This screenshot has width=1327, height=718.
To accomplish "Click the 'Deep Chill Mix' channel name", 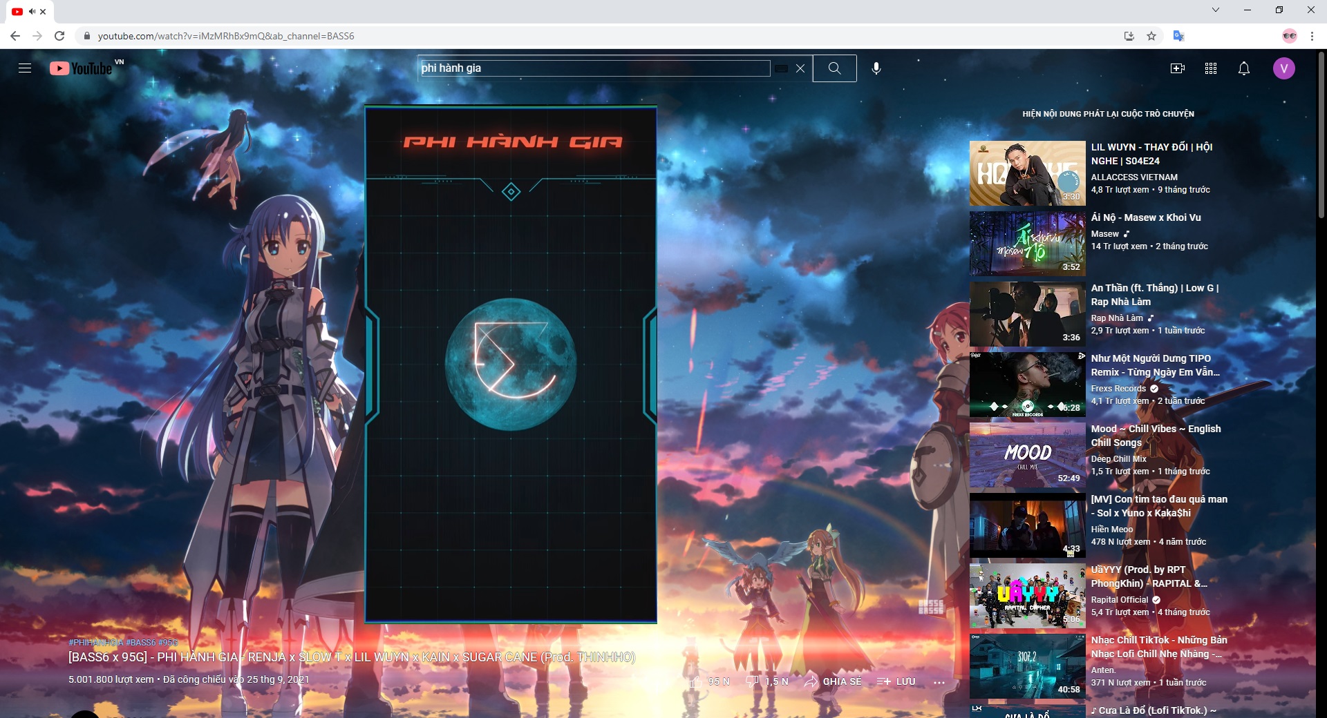I will (1119, 459).
